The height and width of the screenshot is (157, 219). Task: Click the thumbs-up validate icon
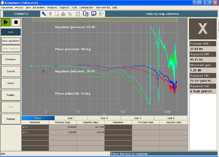tap(63, 14)
